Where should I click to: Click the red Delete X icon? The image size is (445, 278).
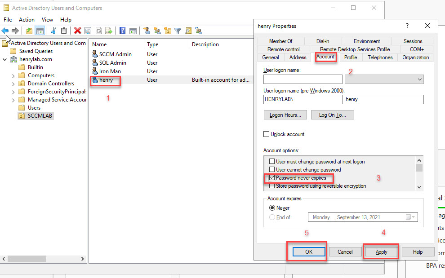click(77, 31)
